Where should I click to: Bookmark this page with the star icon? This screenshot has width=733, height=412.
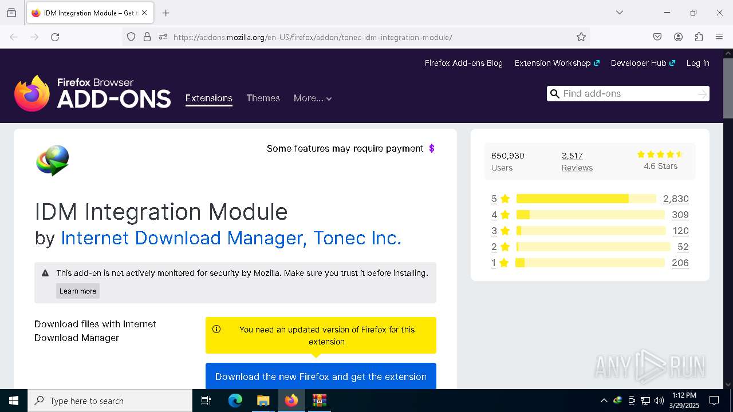(581, 37)
